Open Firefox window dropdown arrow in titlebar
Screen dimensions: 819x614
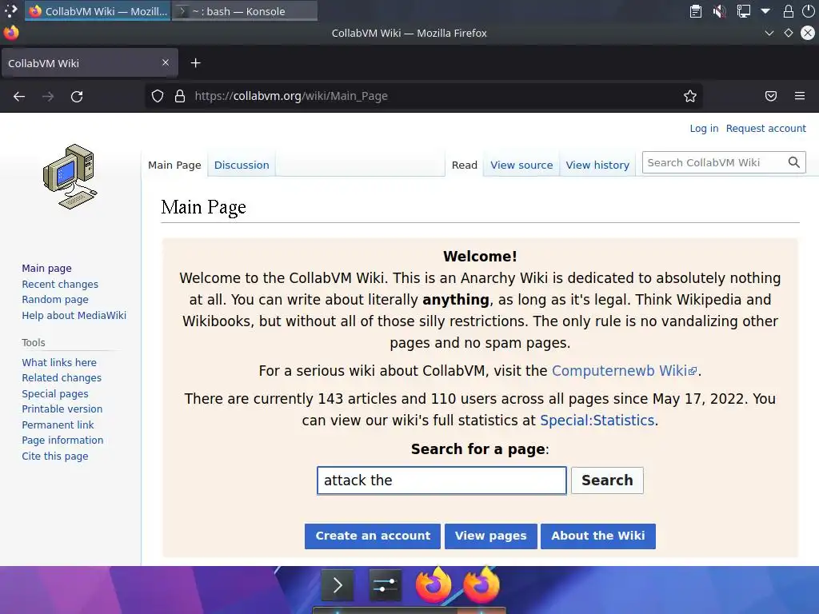769,33
